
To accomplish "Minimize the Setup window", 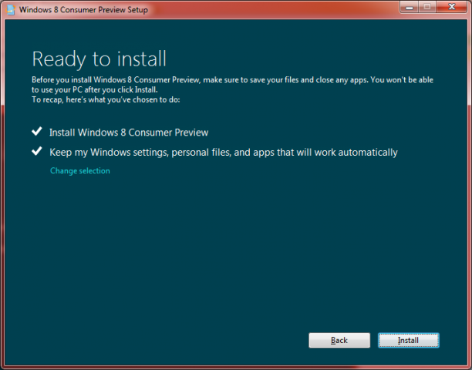I will click(409, 7).
